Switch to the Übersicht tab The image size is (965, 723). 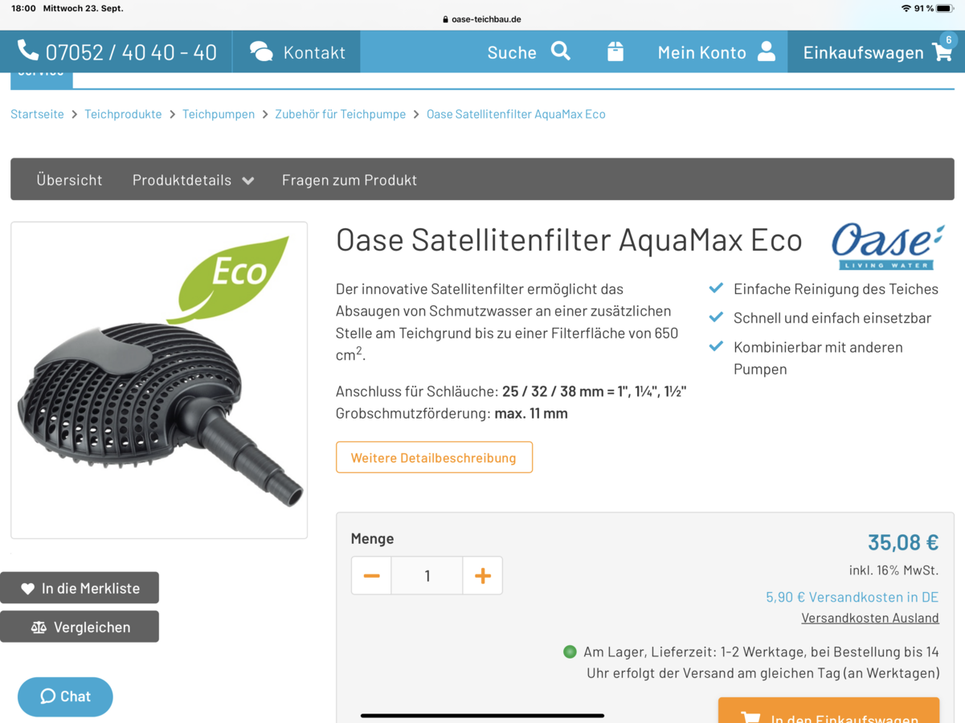[x=69, y=180]
